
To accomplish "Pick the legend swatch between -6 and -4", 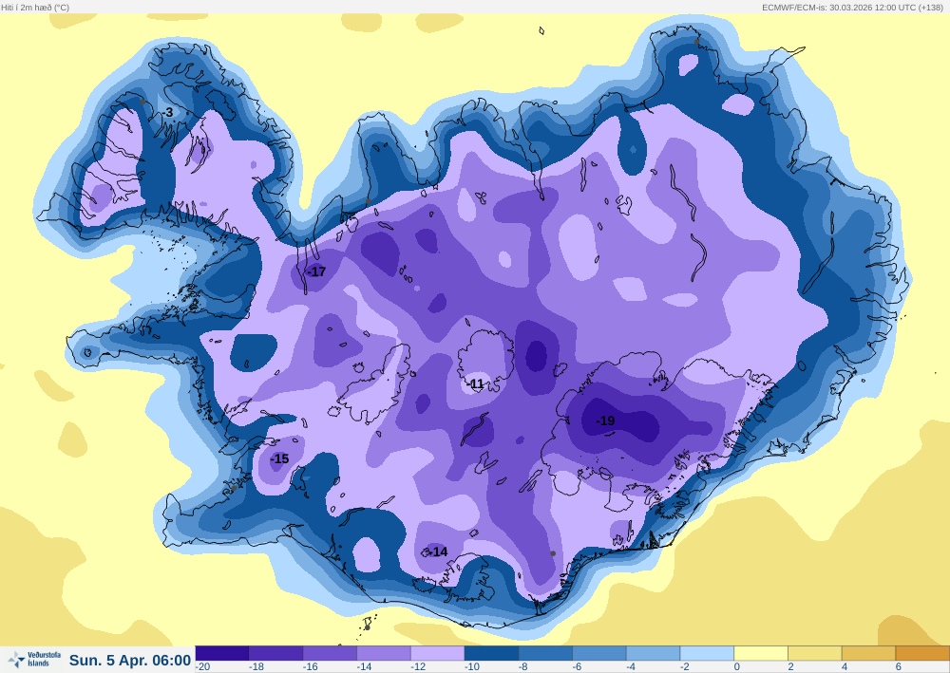I will (x=599, y=653).
